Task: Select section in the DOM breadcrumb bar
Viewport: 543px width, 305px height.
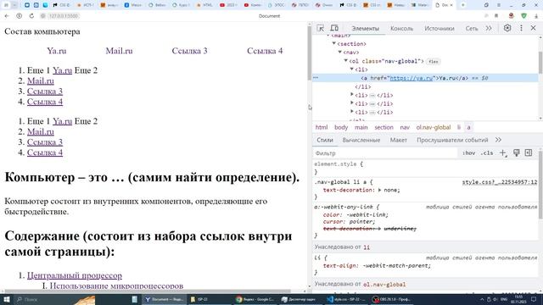Action: (x=383, y=127)
